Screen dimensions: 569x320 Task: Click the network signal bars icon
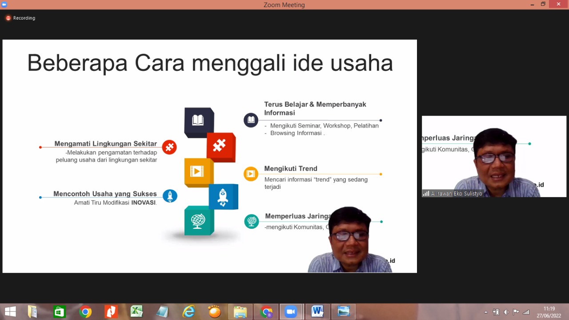[526, 312]
